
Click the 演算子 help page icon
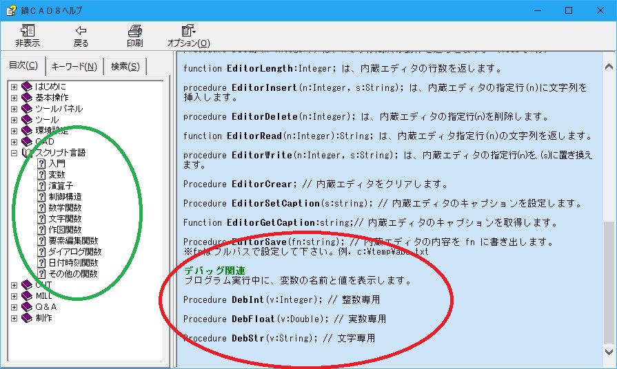pyautogui.click(x=41, y=185)
